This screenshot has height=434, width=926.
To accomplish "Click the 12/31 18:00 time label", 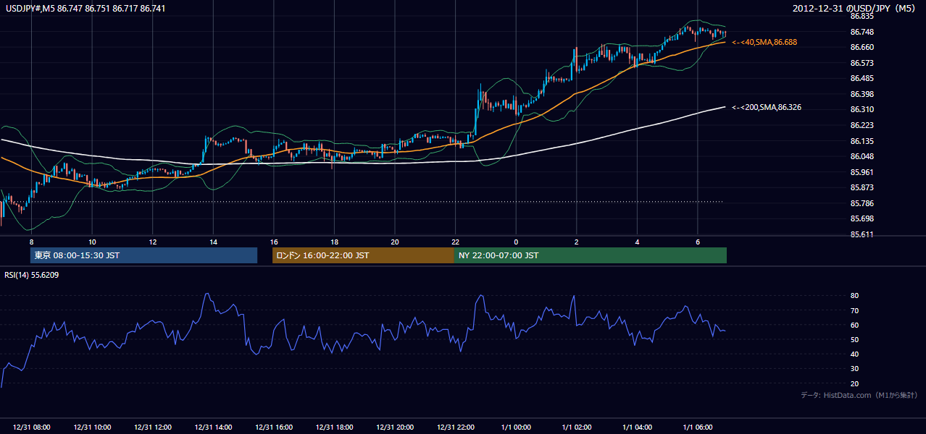I will pos(334,427).
